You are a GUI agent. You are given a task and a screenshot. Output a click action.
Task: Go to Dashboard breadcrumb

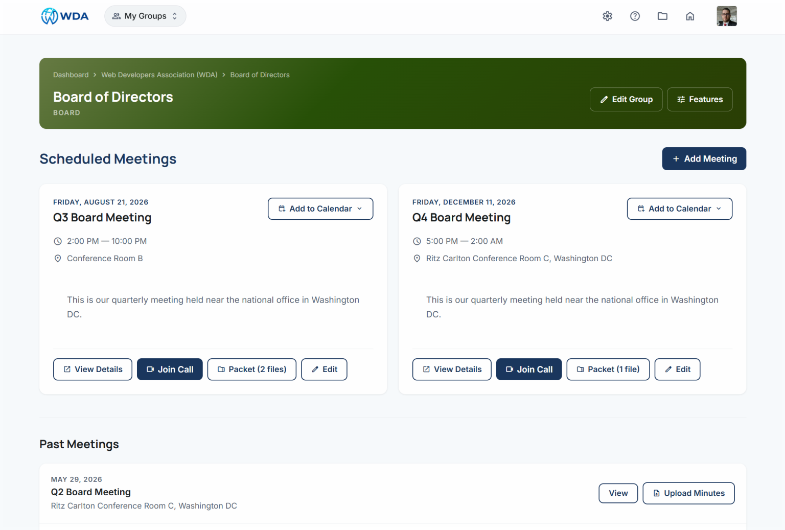(71, 75)
